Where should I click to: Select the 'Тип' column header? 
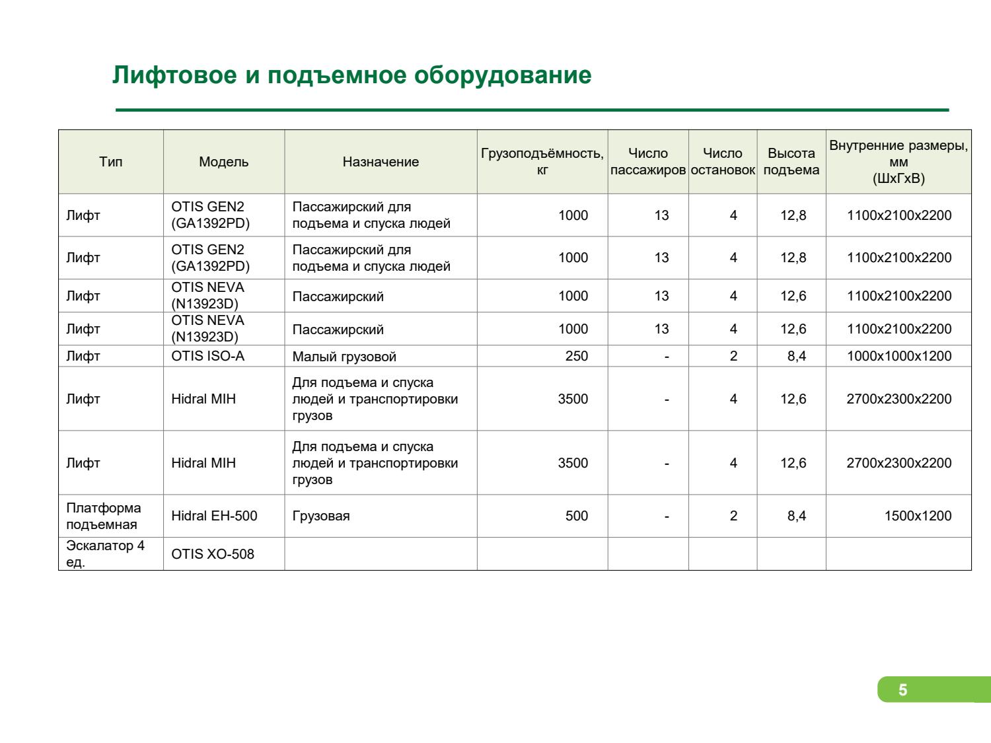click(111, 162)
